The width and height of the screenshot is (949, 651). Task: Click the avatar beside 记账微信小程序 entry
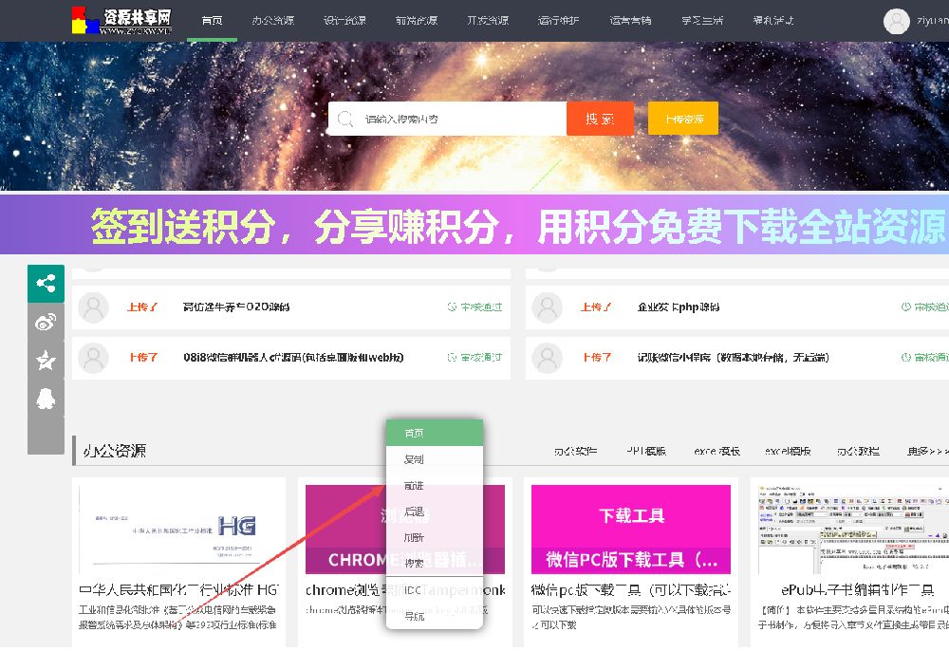click(546, 357)
